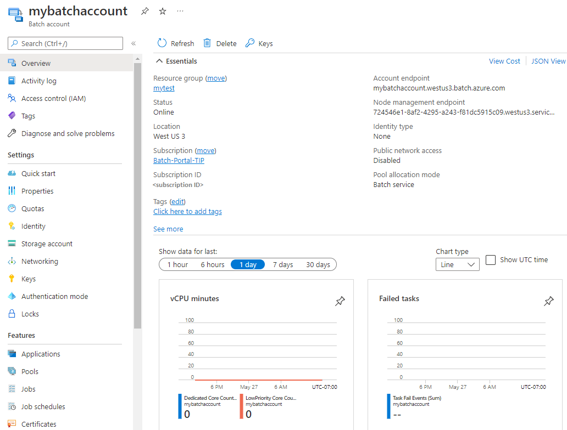The width and height of the screenshot is (567, 430).
Task: Enable Show UTC time
Action: click(490, 260)
